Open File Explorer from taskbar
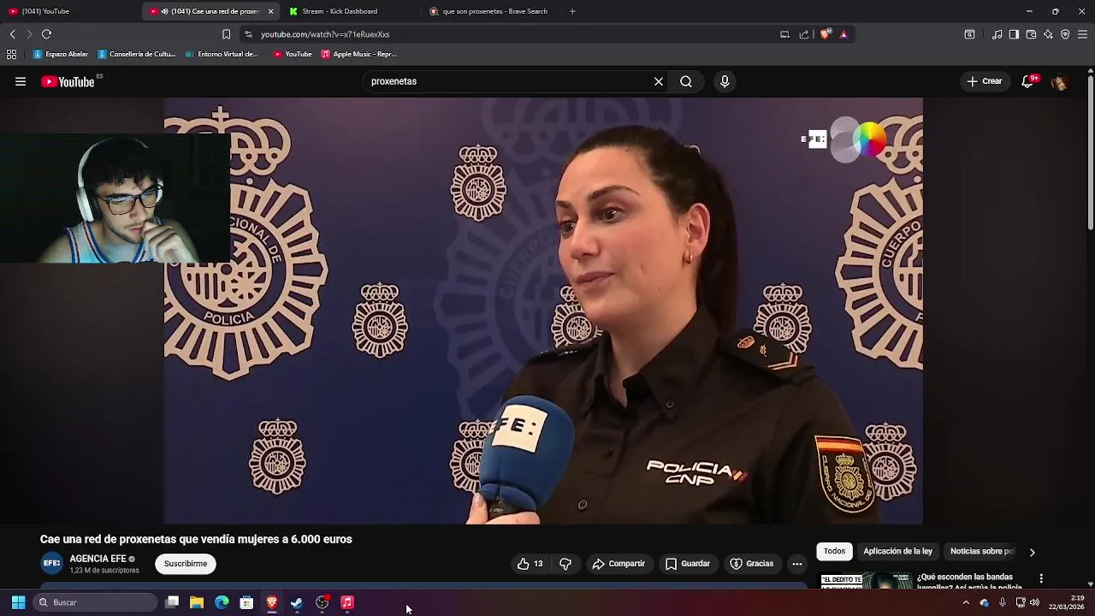Image resolution: width=1095 pixels, height=616 pixels. pos(197,602)
